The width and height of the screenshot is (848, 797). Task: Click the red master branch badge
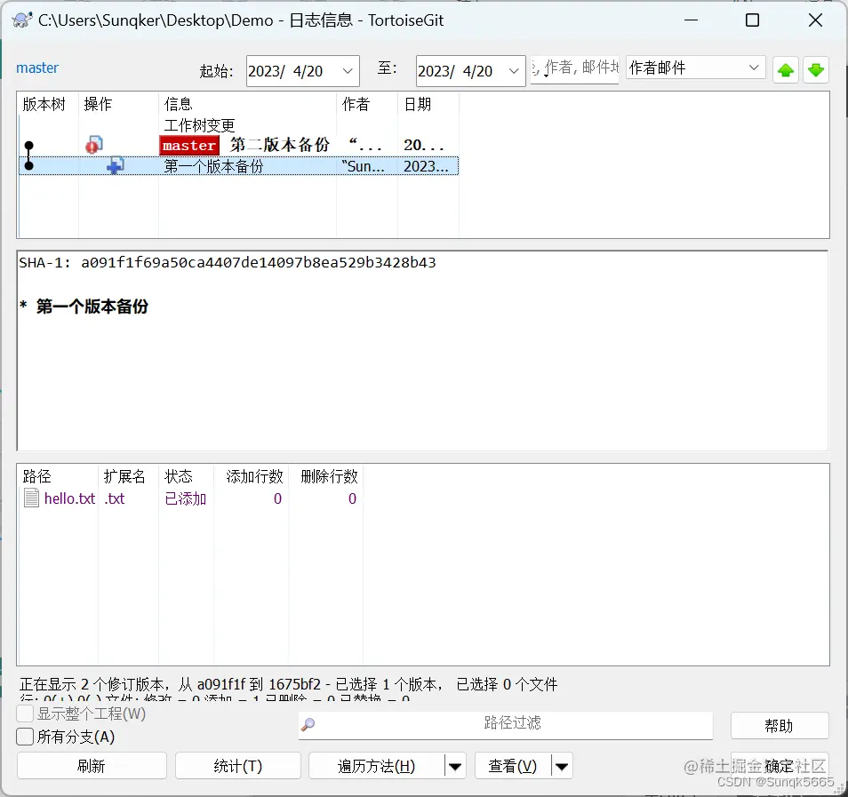(x=188, y=144)
